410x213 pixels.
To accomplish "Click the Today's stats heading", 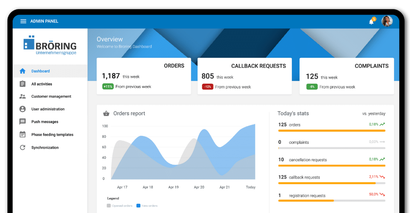I will pyautogui.click(x=293, y=113).
